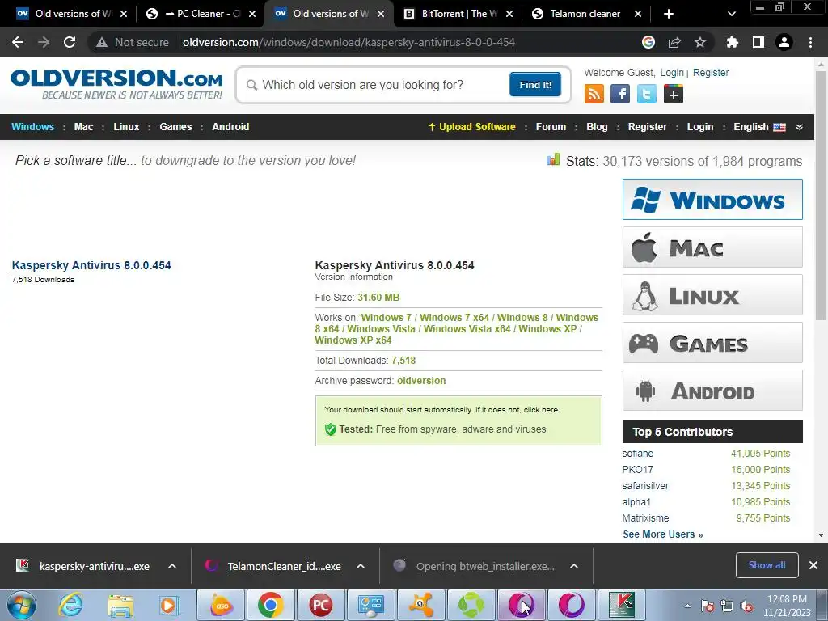Click Show all downloads button

[767, 565]
